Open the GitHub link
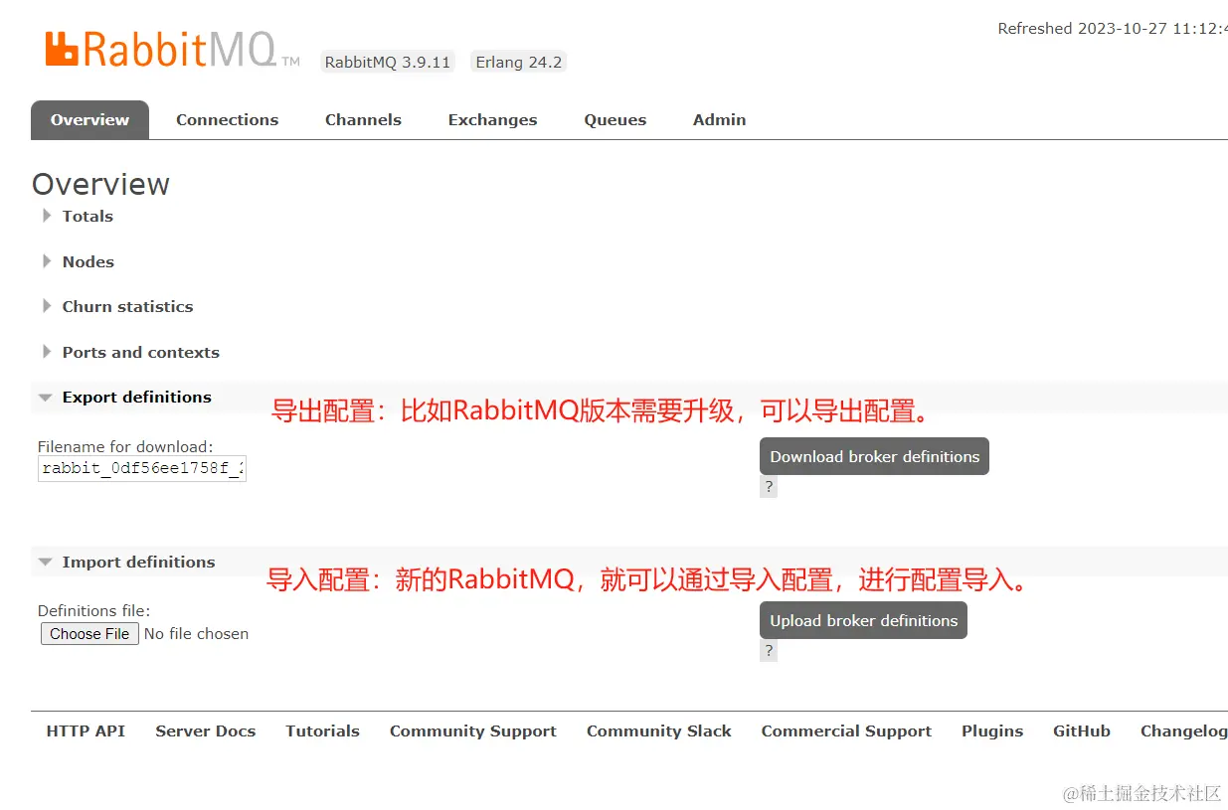This screenshot has height=810, width=1228. (1082, 730)
